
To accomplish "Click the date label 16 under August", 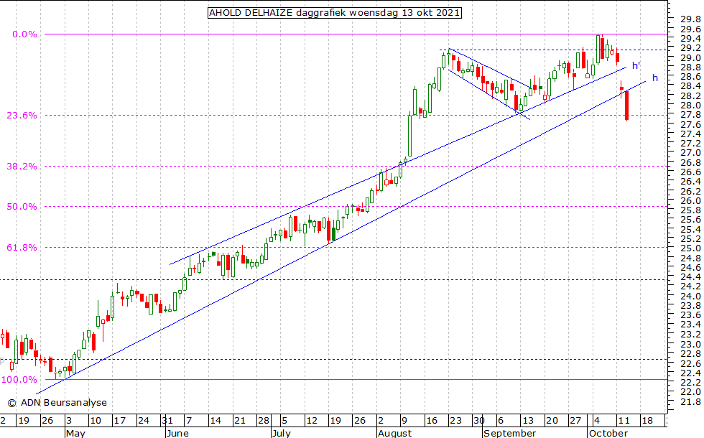I will pos(432,421).
